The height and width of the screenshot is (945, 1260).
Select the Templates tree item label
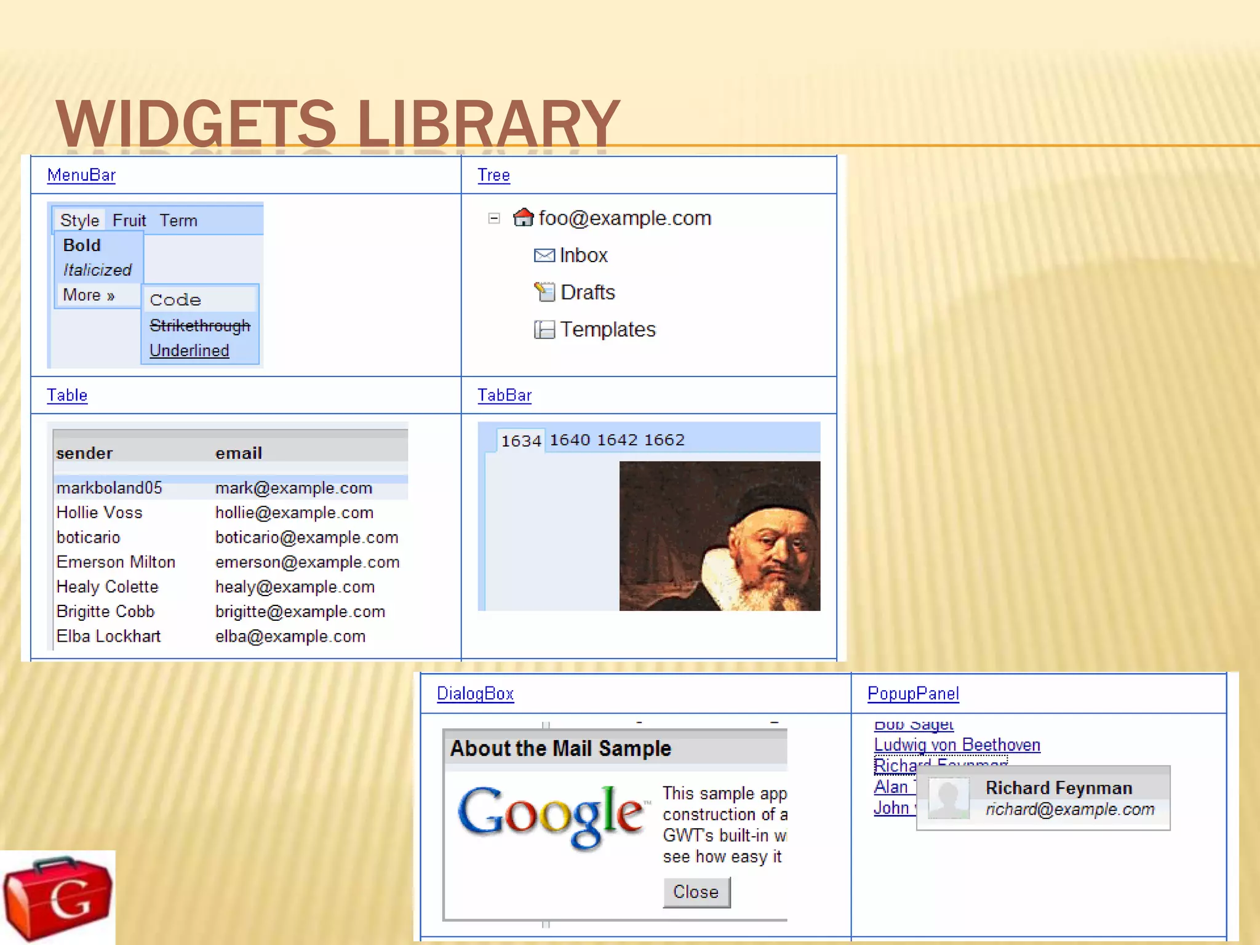(608, 330)
